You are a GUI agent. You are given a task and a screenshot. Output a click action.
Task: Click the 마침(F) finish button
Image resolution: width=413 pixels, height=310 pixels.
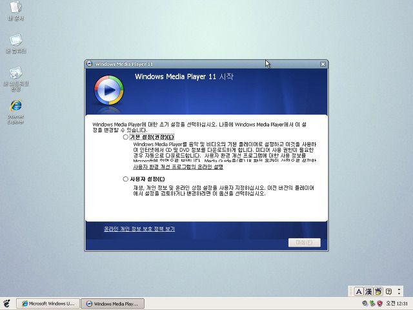pos(305,243)
